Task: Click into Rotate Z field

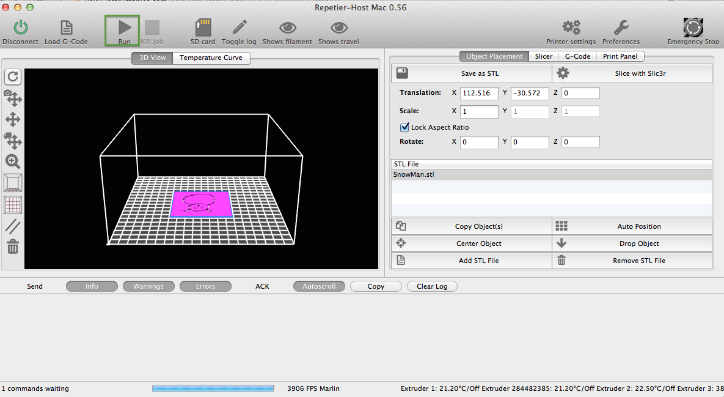Action: point(580,142)
